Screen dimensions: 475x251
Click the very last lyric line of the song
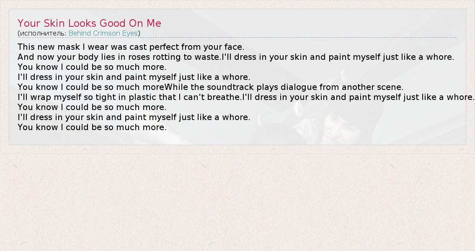[92, 127]
